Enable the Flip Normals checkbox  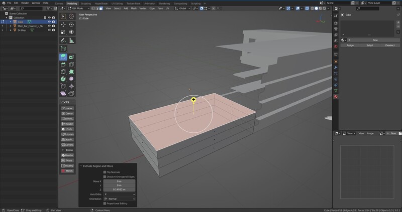pyautogui.click(x=105, y=172)
